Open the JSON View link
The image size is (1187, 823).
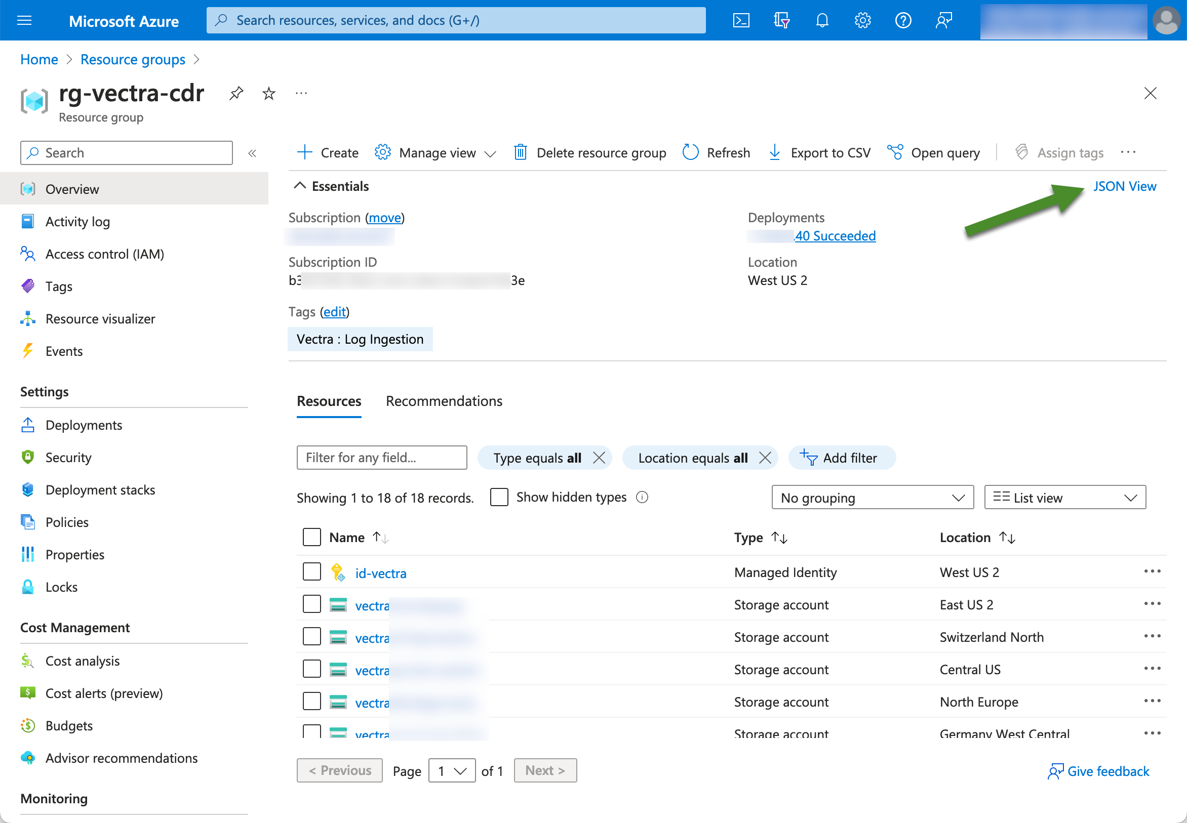click(1124, 186)
